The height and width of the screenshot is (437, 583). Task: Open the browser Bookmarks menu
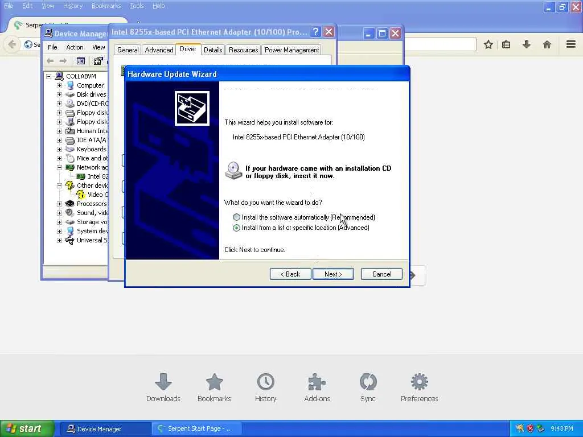106,6
